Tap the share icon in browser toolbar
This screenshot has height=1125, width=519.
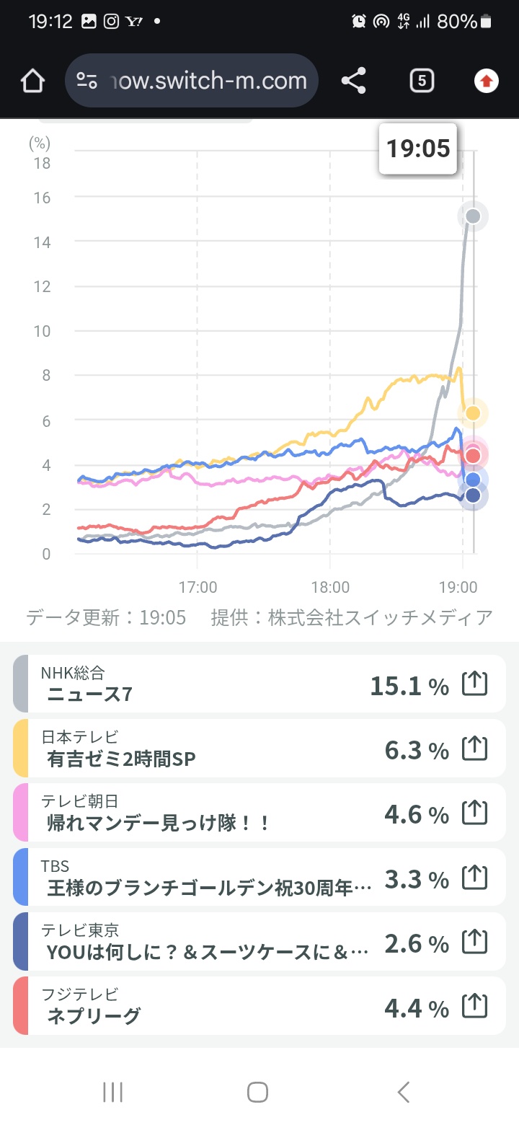tap(353, 81)
